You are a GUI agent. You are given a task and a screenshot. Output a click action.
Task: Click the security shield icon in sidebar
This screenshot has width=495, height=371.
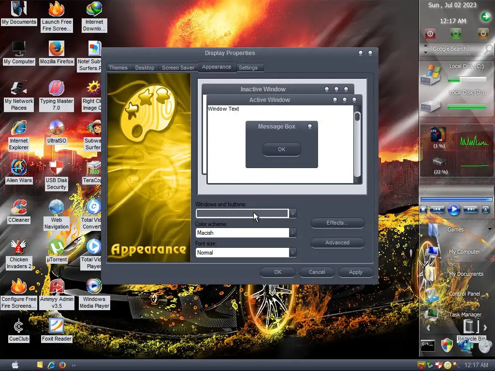[447, 345]
